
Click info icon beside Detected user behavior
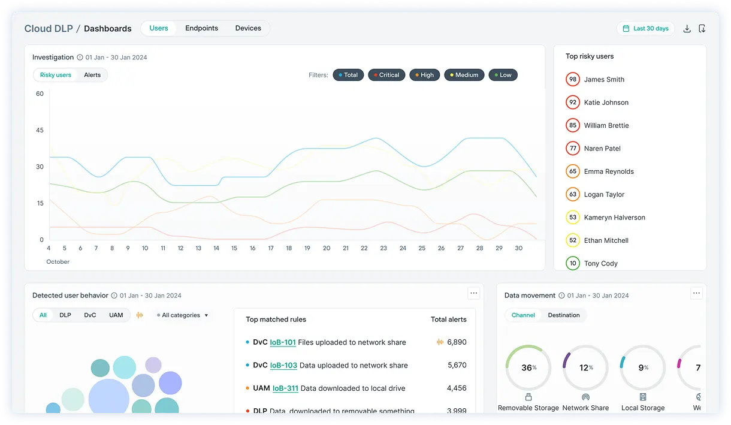114,296
